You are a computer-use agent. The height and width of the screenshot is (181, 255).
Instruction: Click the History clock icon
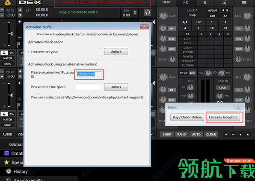[x=9, y=171]
